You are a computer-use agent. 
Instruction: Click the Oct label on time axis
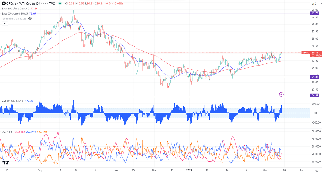pyautogui.click(x=77, y=170)
